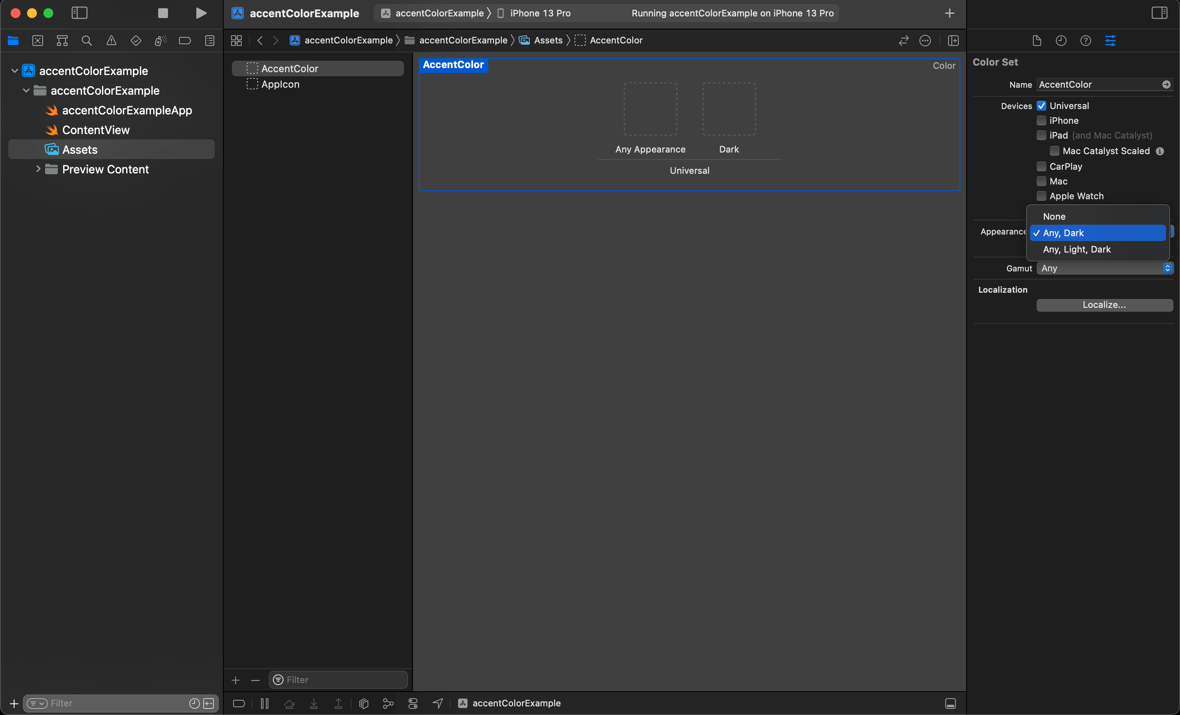Click the Localize... button
Viewport: 1180px width, 715px height.
point(1104,305)
